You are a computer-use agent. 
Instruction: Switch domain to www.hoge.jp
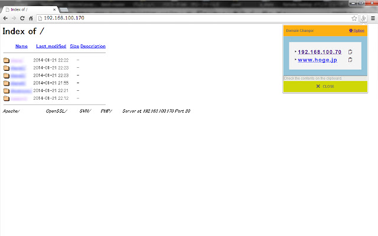[317, 60]
